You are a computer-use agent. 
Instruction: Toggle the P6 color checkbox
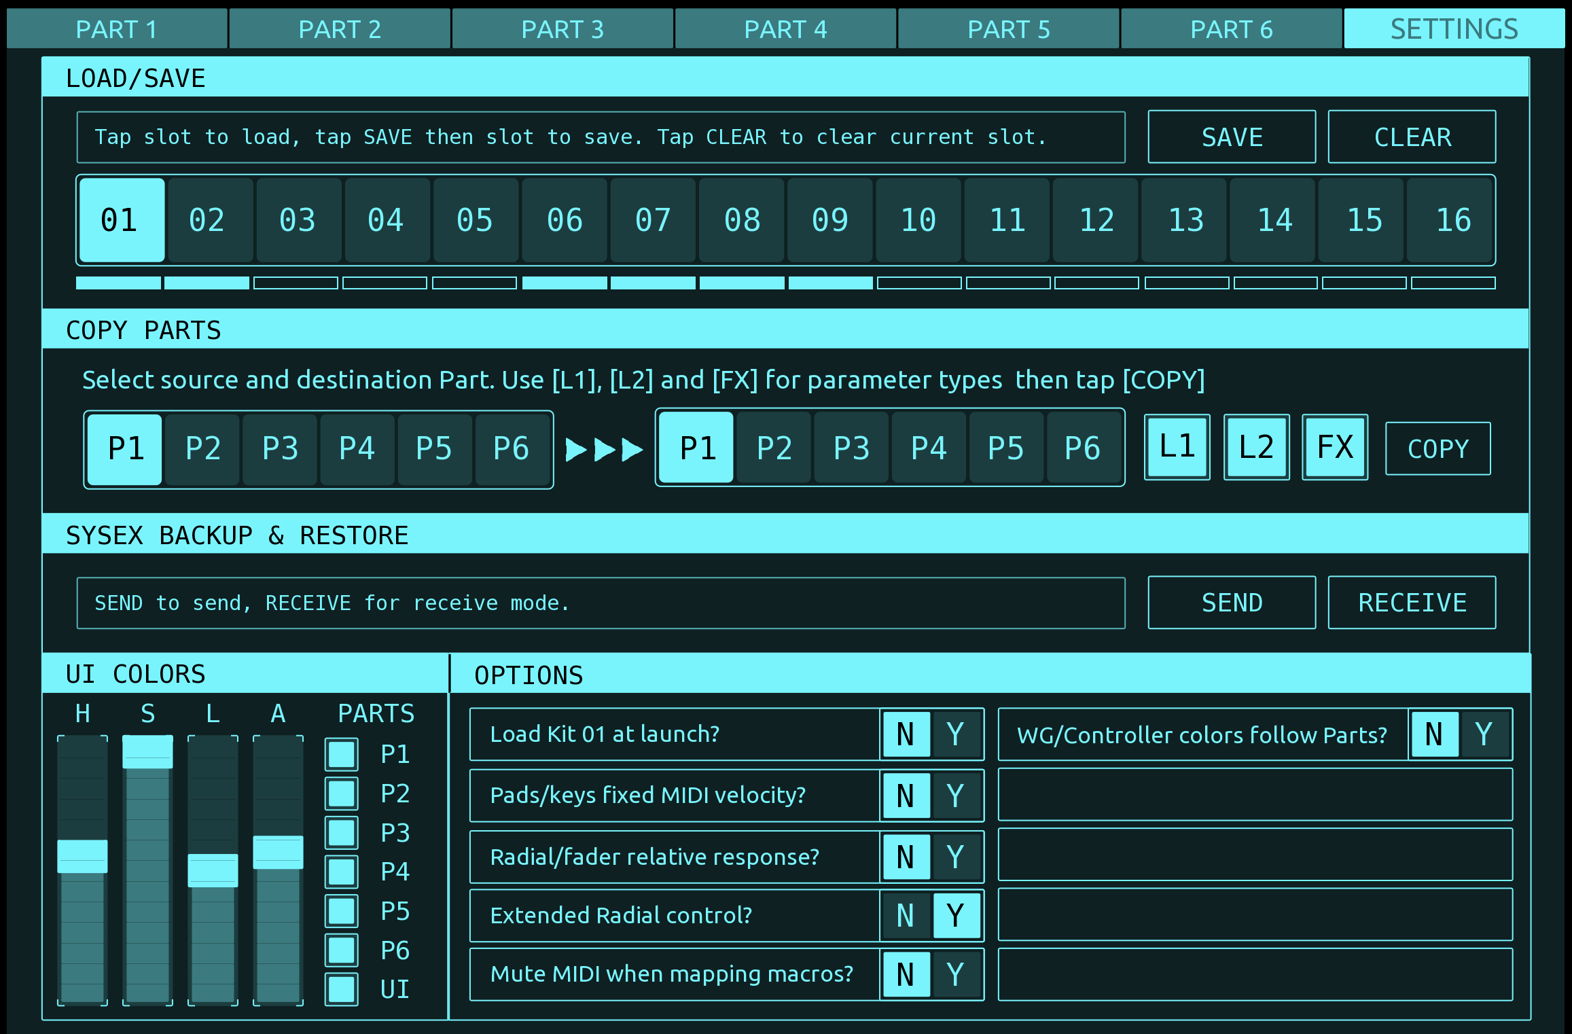[342, 950]
